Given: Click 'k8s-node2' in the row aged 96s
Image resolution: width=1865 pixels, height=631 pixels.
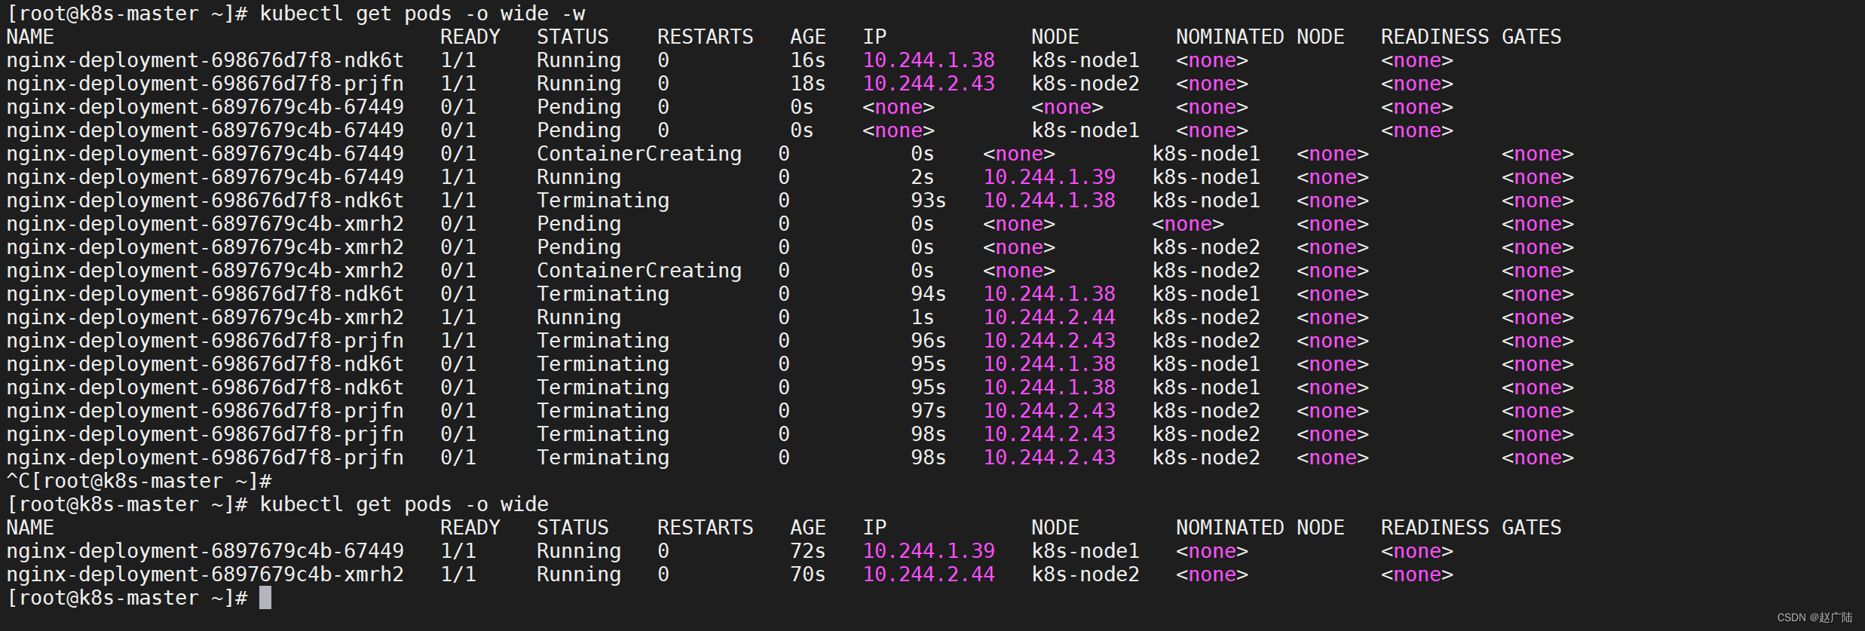Looking at the screenshot, I should (x=1206, y=341).
